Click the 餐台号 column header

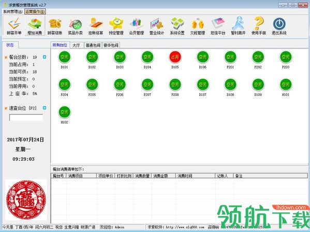(x=58, y=176)
